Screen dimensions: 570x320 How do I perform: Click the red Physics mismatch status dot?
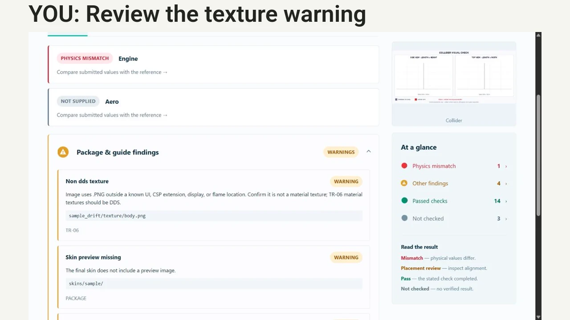coord(404,166)
